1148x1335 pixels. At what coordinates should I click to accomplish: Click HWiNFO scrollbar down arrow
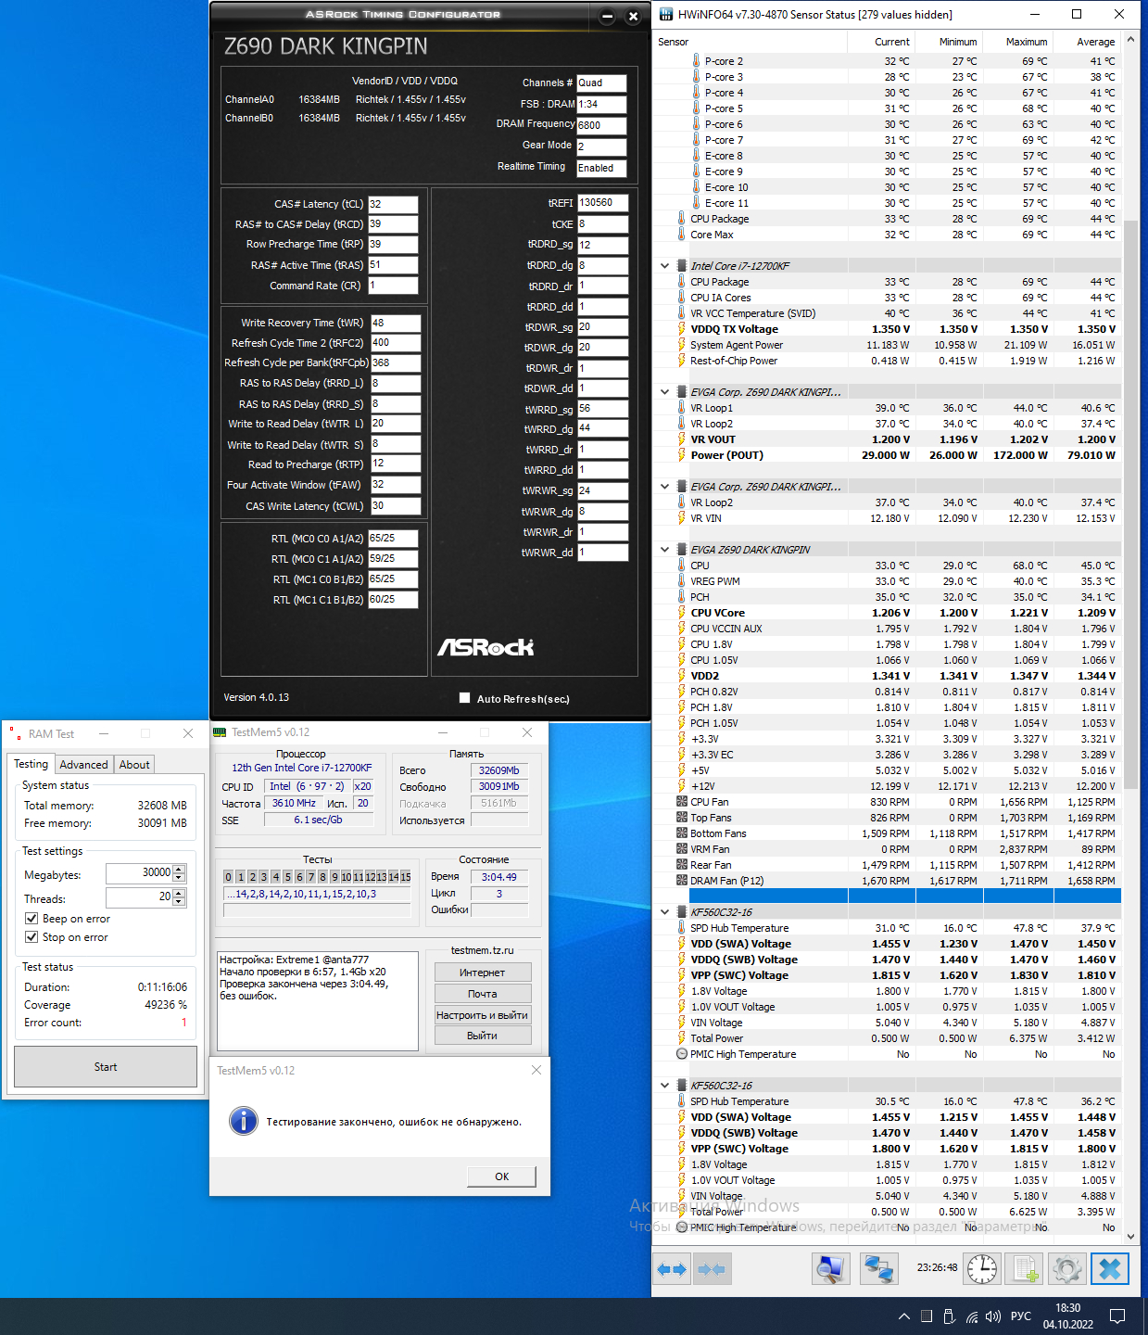[1130, 1236]
